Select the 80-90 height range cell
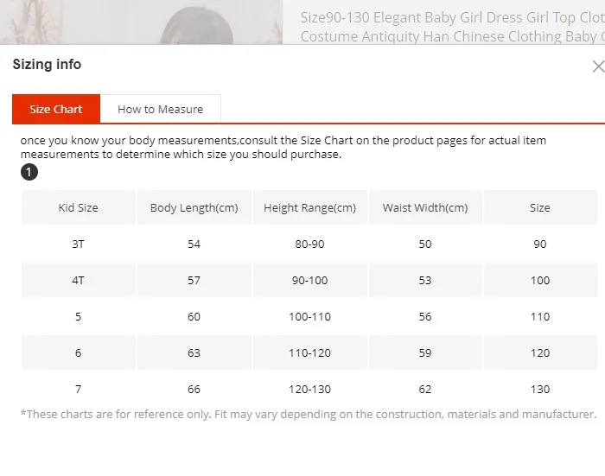Screen dimensions: 605x476 pyautogui.click(x=309, y=244)
